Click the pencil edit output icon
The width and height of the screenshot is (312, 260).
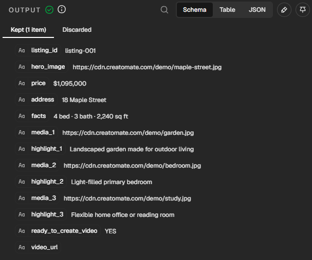(284, 10)
